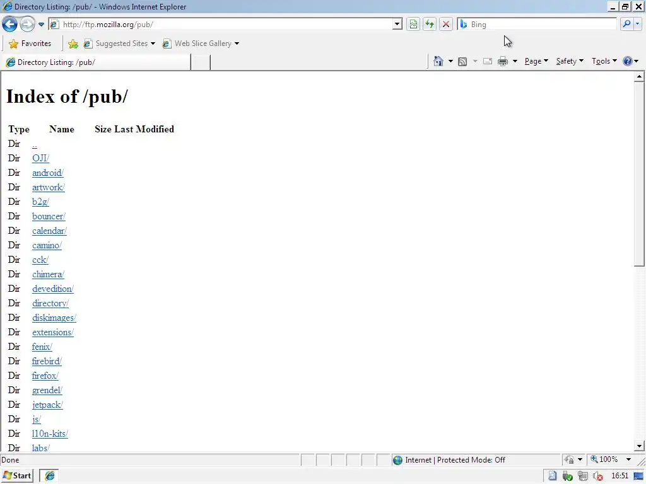Open the extensions/ directory link

53,332
